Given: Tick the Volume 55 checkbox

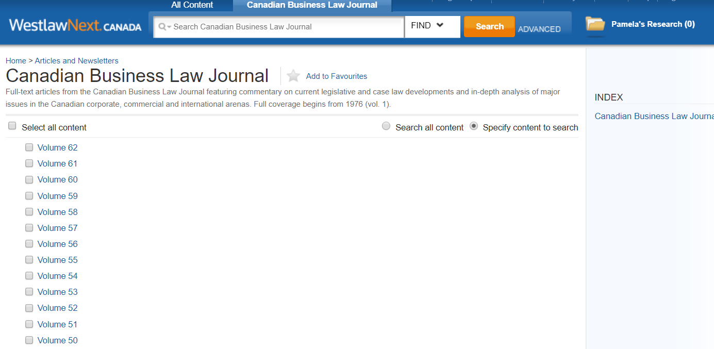Looking at the screenshot, I should click(29, 260).
